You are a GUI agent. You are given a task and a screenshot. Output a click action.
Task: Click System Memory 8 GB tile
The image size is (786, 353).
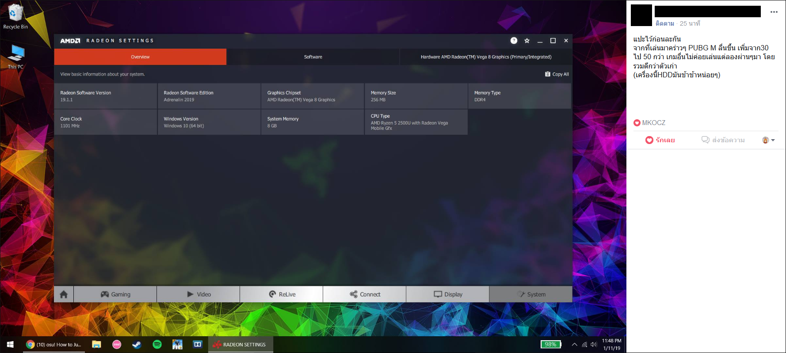(x=313, y=122)
